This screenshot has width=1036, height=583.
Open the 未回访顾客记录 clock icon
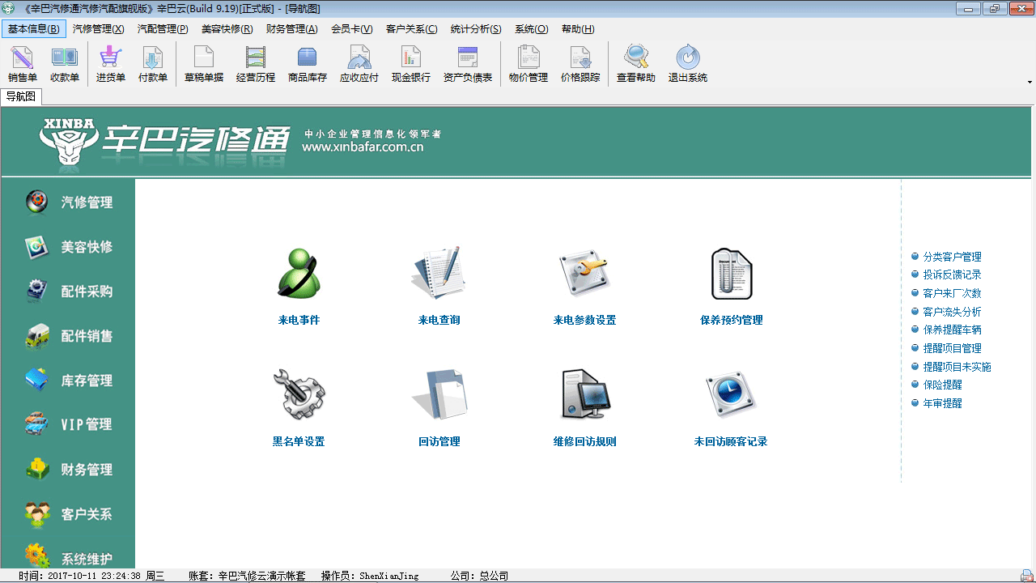click(x=731, y=395)
